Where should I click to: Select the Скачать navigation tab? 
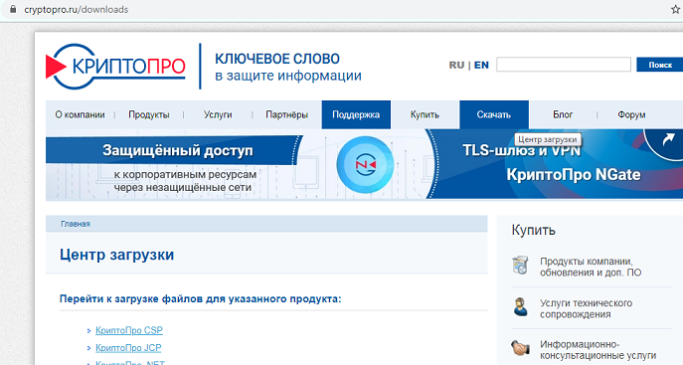[494, 114]
